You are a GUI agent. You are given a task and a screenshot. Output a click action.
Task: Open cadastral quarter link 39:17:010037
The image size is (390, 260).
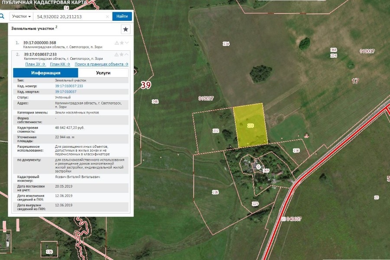(x=65, y=92)
